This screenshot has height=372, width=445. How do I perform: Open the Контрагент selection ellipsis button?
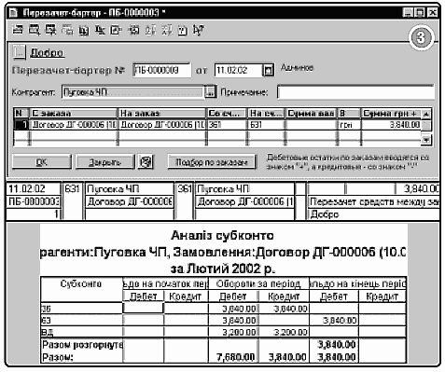tap(211, 92)
